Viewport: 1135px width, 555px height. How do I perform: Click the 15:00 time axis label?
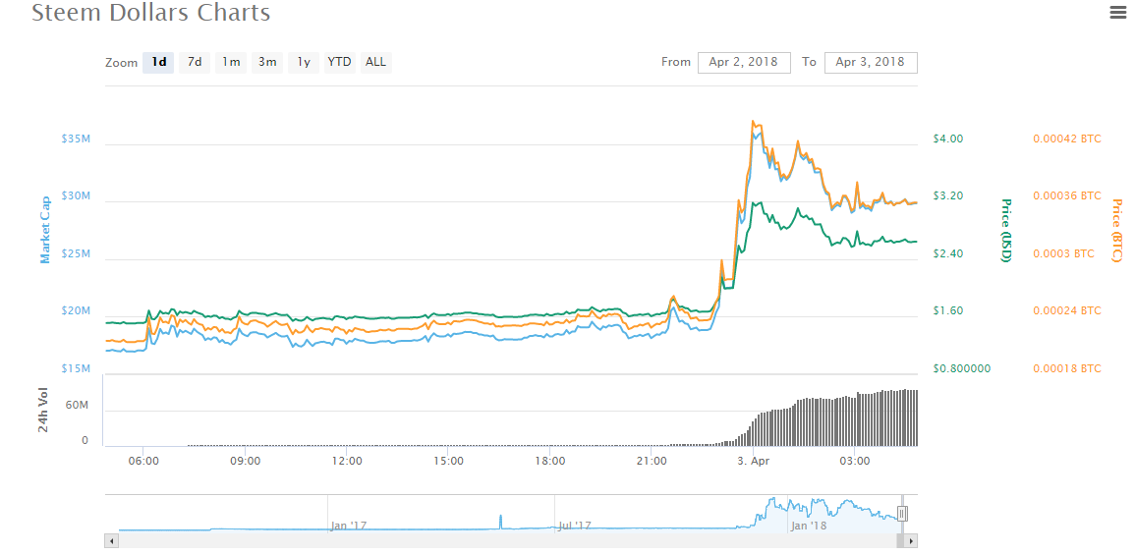[x=448, y=461]
